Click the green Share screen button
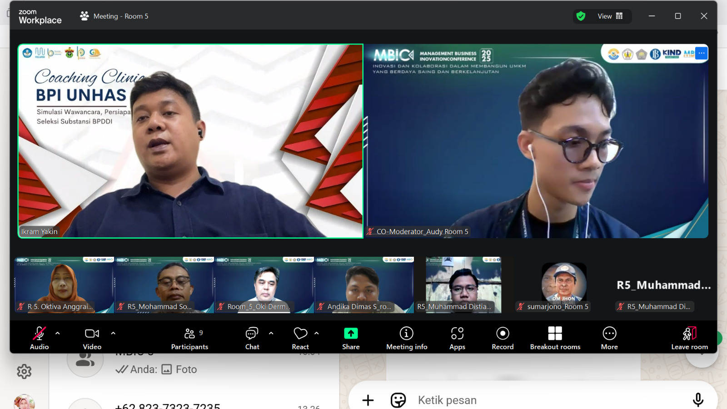Screen dimensions: 727x409 (x=351, y=338)
